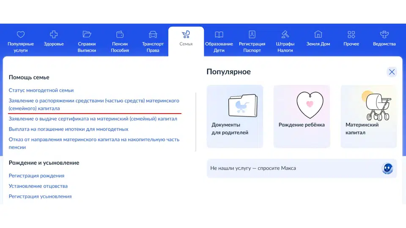Screen dimensions: 406x228
Task: Select the Документы для родителей card
Action: coord(235,116)
